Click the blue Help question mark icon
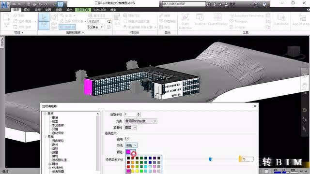The width and height of the screenshot is (310, 174). [x=264, y=4]
